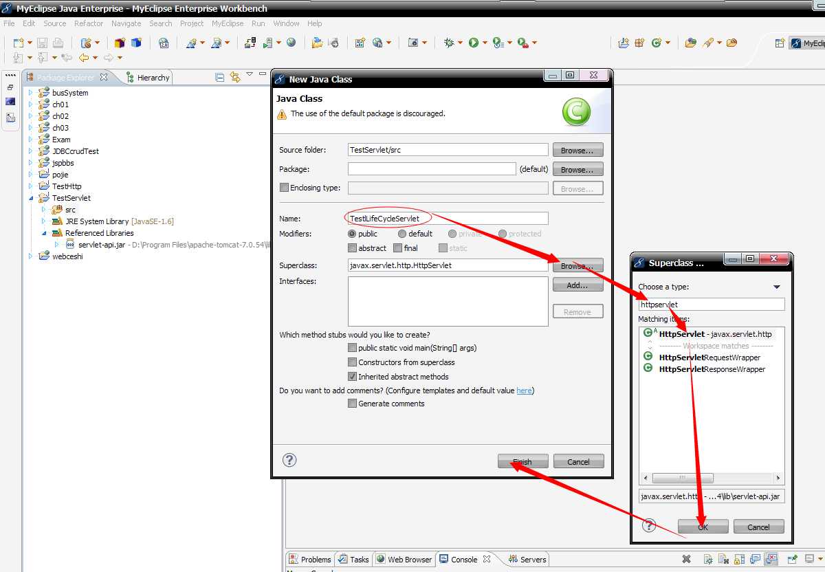This screenshot has width=825, height=572.
Task: Click the camera snapshot toolbar icon
Action: (x=413, y=43)
